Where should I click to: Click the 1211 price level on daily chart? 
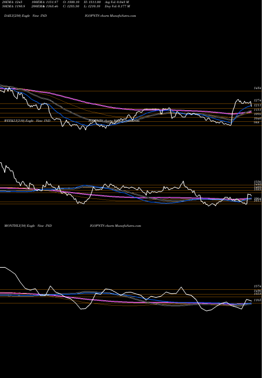click(x=257, y=106)
